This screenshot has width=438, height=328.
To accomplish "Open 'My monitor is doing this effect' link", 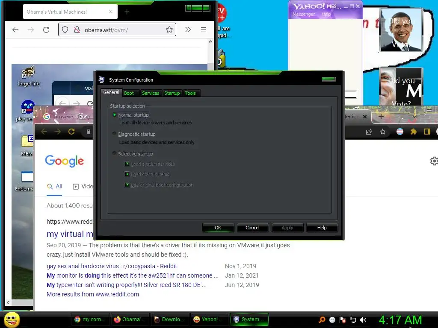I will 133,275.
